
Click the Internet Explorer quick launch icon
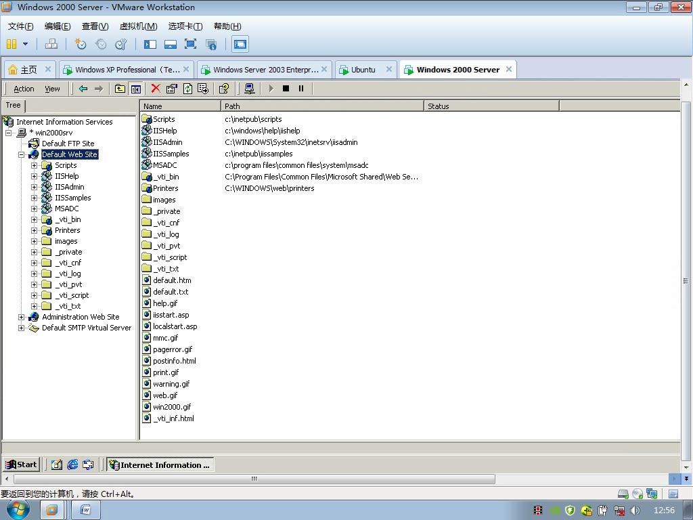(x=72, y=464)
